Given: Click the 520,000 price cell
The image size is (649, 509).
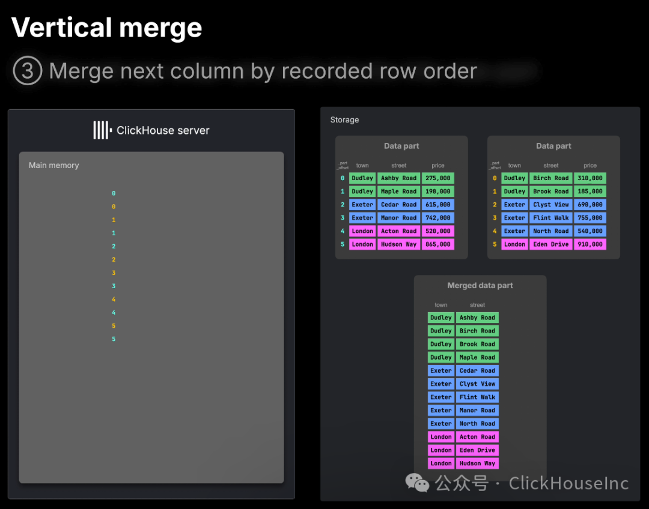Looking at the screenshot, I should [437, 231].
